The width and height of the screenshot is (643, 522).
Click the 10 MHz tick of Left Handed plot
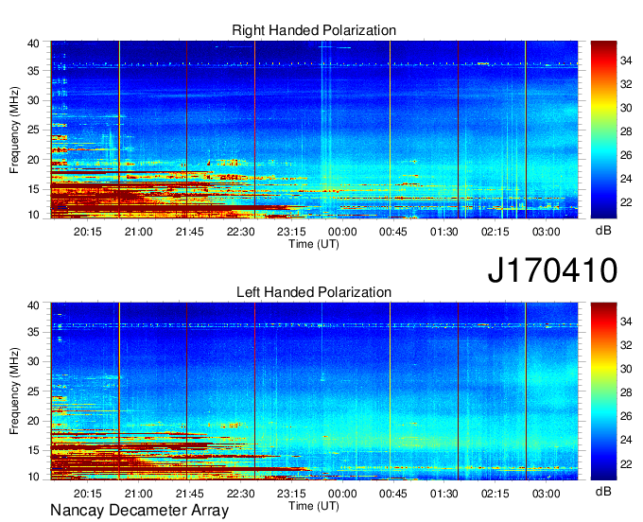(33, 477)
